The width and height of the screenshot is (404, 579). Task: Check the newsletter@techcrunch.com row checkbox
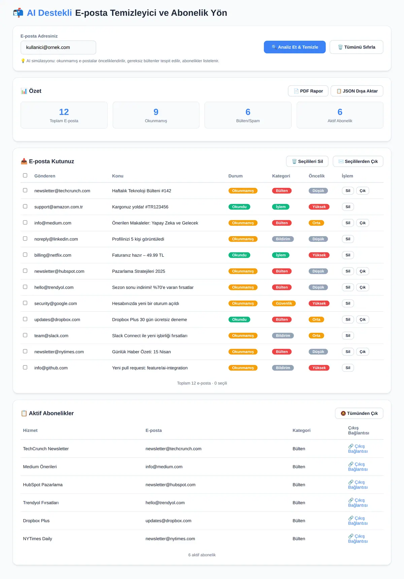(x=25, y=190)
